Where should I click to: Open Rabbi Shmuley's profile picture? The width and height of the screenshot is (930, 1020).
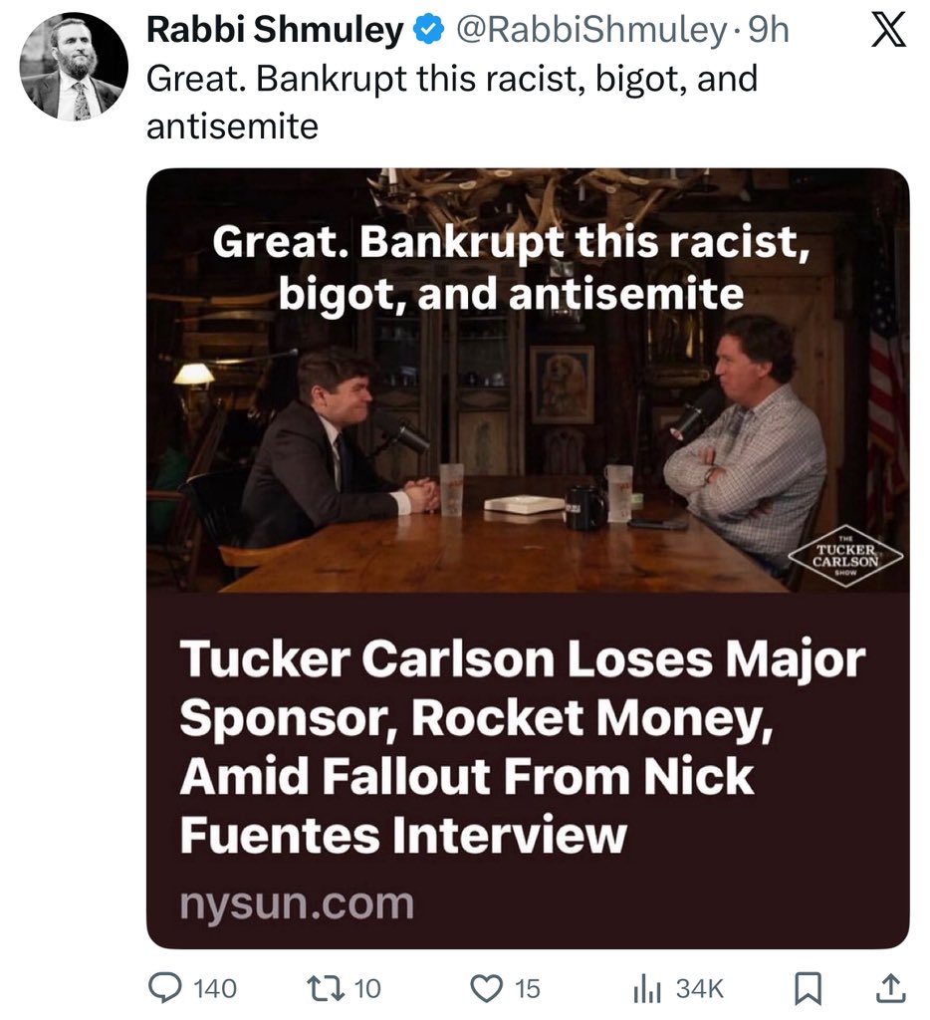pos(75,68)
